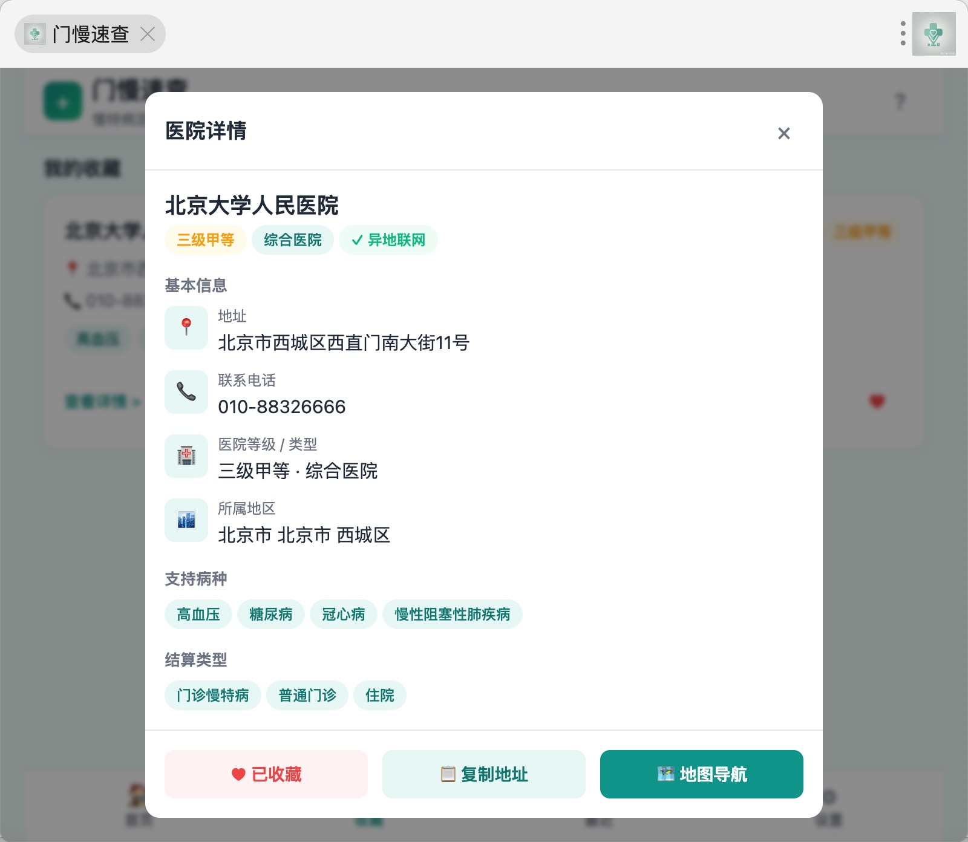The height and width of the screenshot is (842, 968).
Task: Click the hospital building icon
Action: coord(186,456)
